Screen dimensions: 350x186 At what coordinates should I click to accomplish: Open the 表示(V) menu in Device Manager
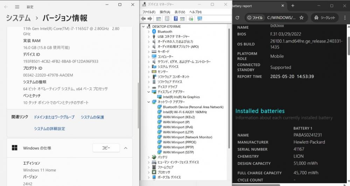[x=180, y=12]
